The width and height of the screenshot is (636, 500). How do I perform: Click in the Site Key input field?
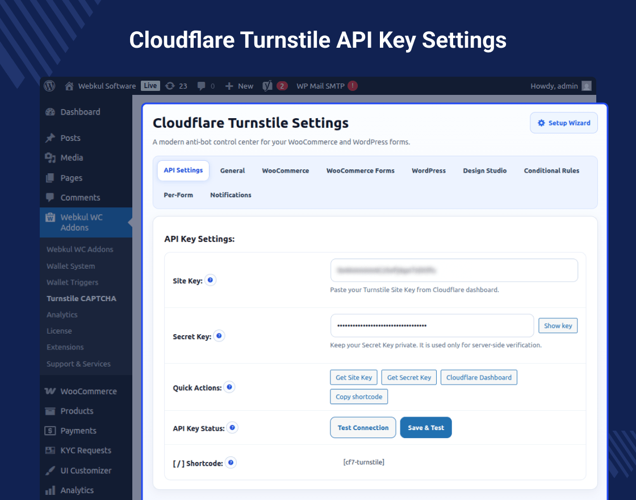pyautogui.click(x=454, y=270)
